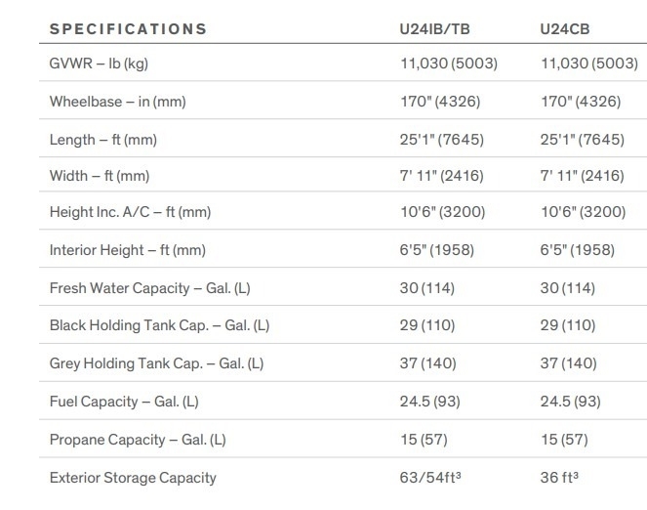This screenshot has height=510, width=647.
Task: Click the Exterior Storage Capacity label
Action: click(x=133, y=478)
